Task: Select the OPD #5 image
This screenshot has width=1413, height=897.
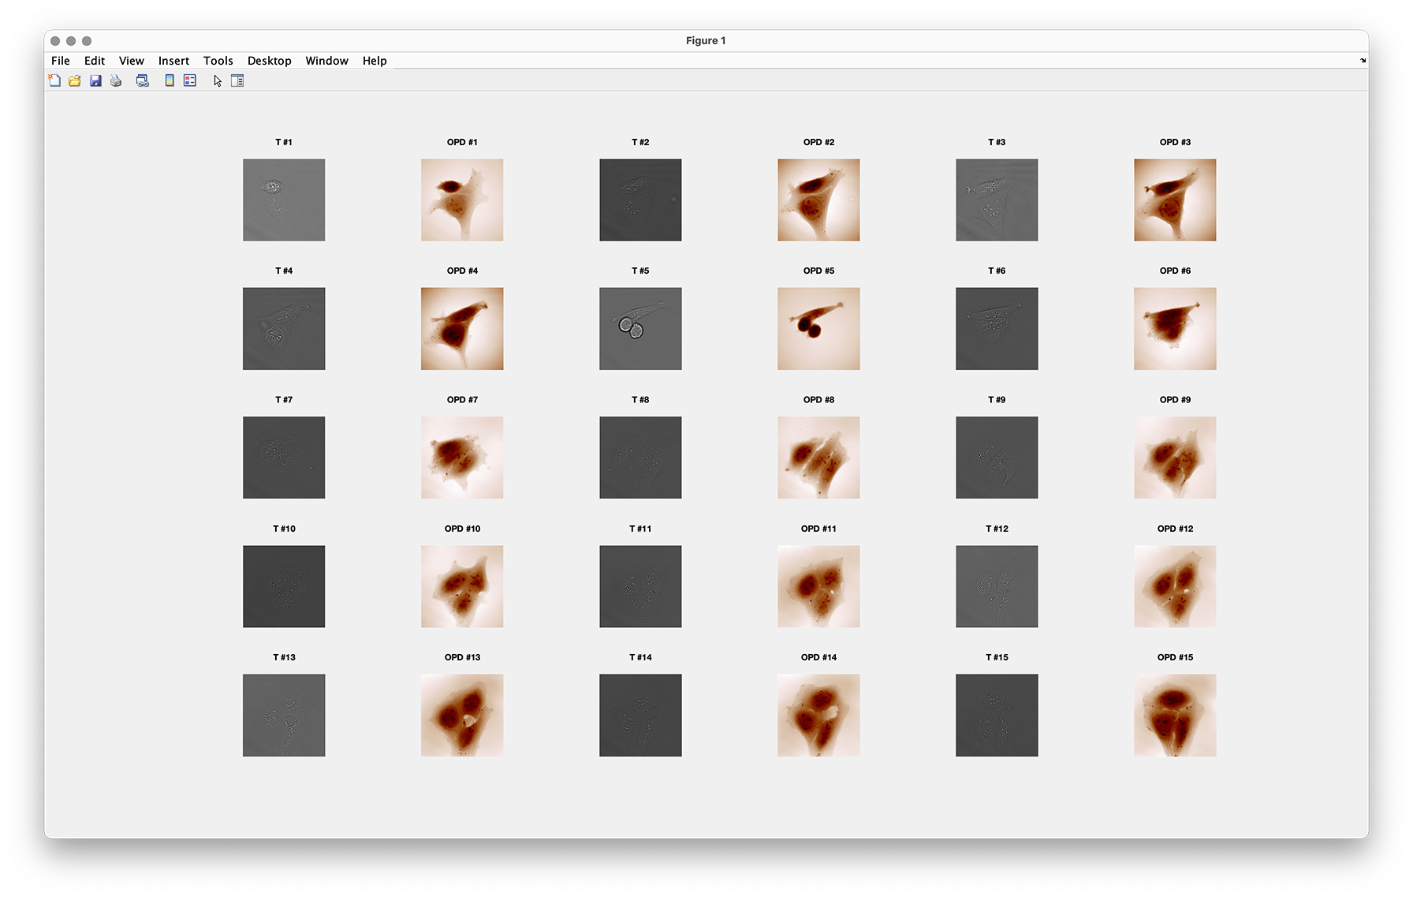Action: coord(818,328)
